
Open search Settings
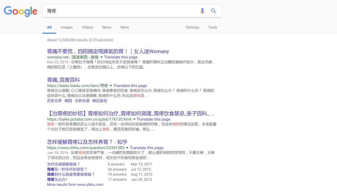(192, 27)
